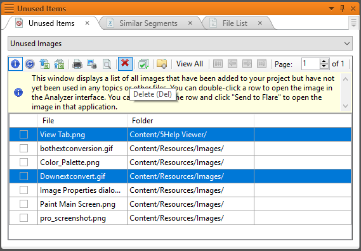361x251 pixels.
Task: Open window position dropdown arrow in title bar
Action: pyautogui.click(x=331, y=8)
